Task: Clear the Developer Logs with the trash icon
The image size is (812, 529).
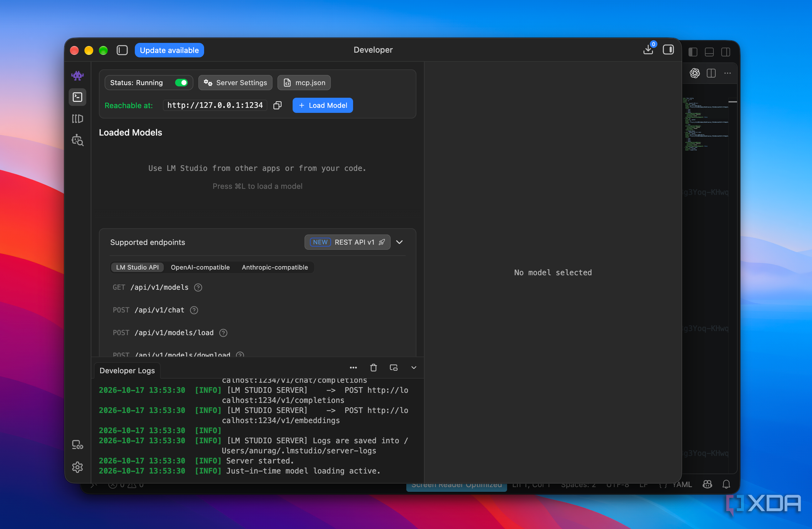Action: click(374, 368)
